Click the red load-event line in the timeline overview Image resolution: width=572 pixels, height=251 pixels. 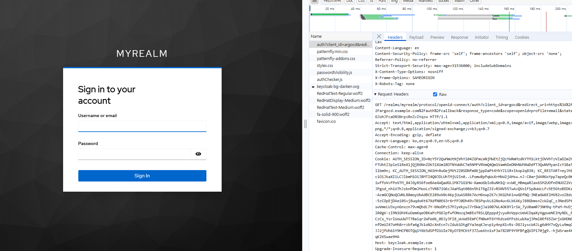[546, 22]
